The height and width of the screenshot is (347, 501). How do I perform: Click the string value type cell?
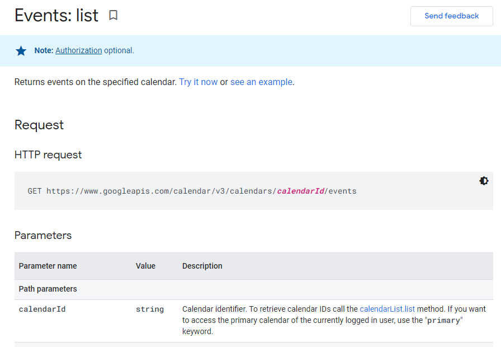click(x=149, y=310)
